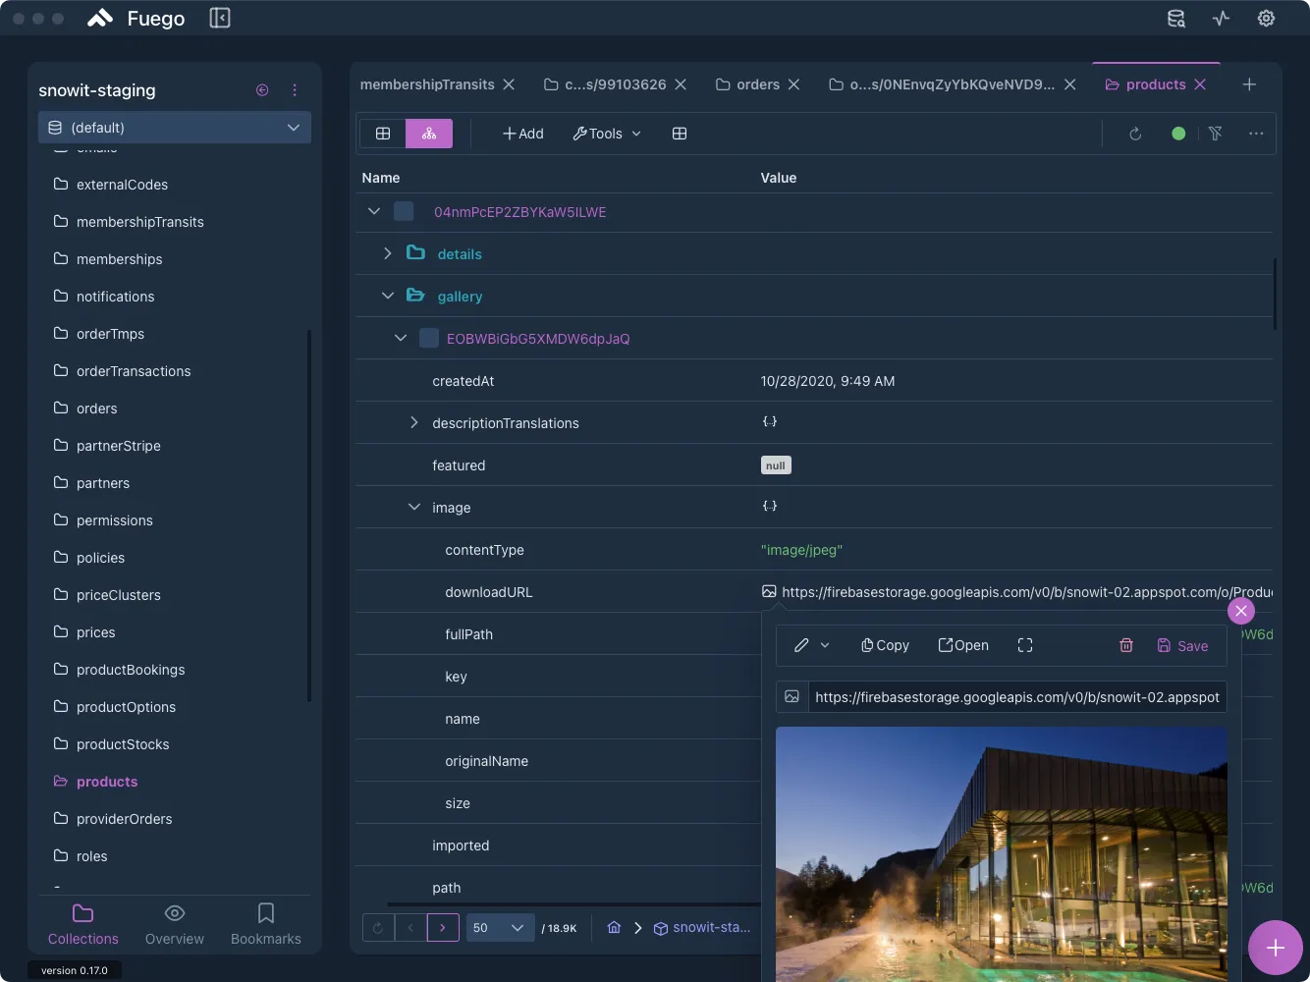Click the edit pencil icon in popup

(x=801, y=645)
